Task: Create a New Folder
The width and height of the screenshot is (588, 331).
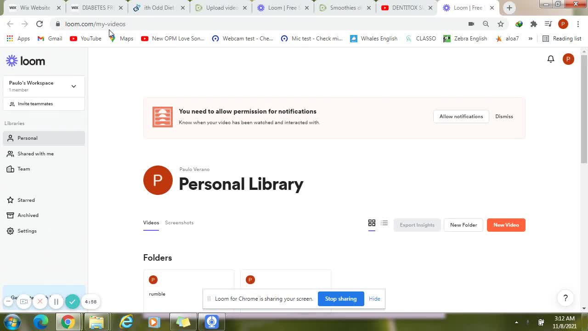Action: click(x=464, y=225)
